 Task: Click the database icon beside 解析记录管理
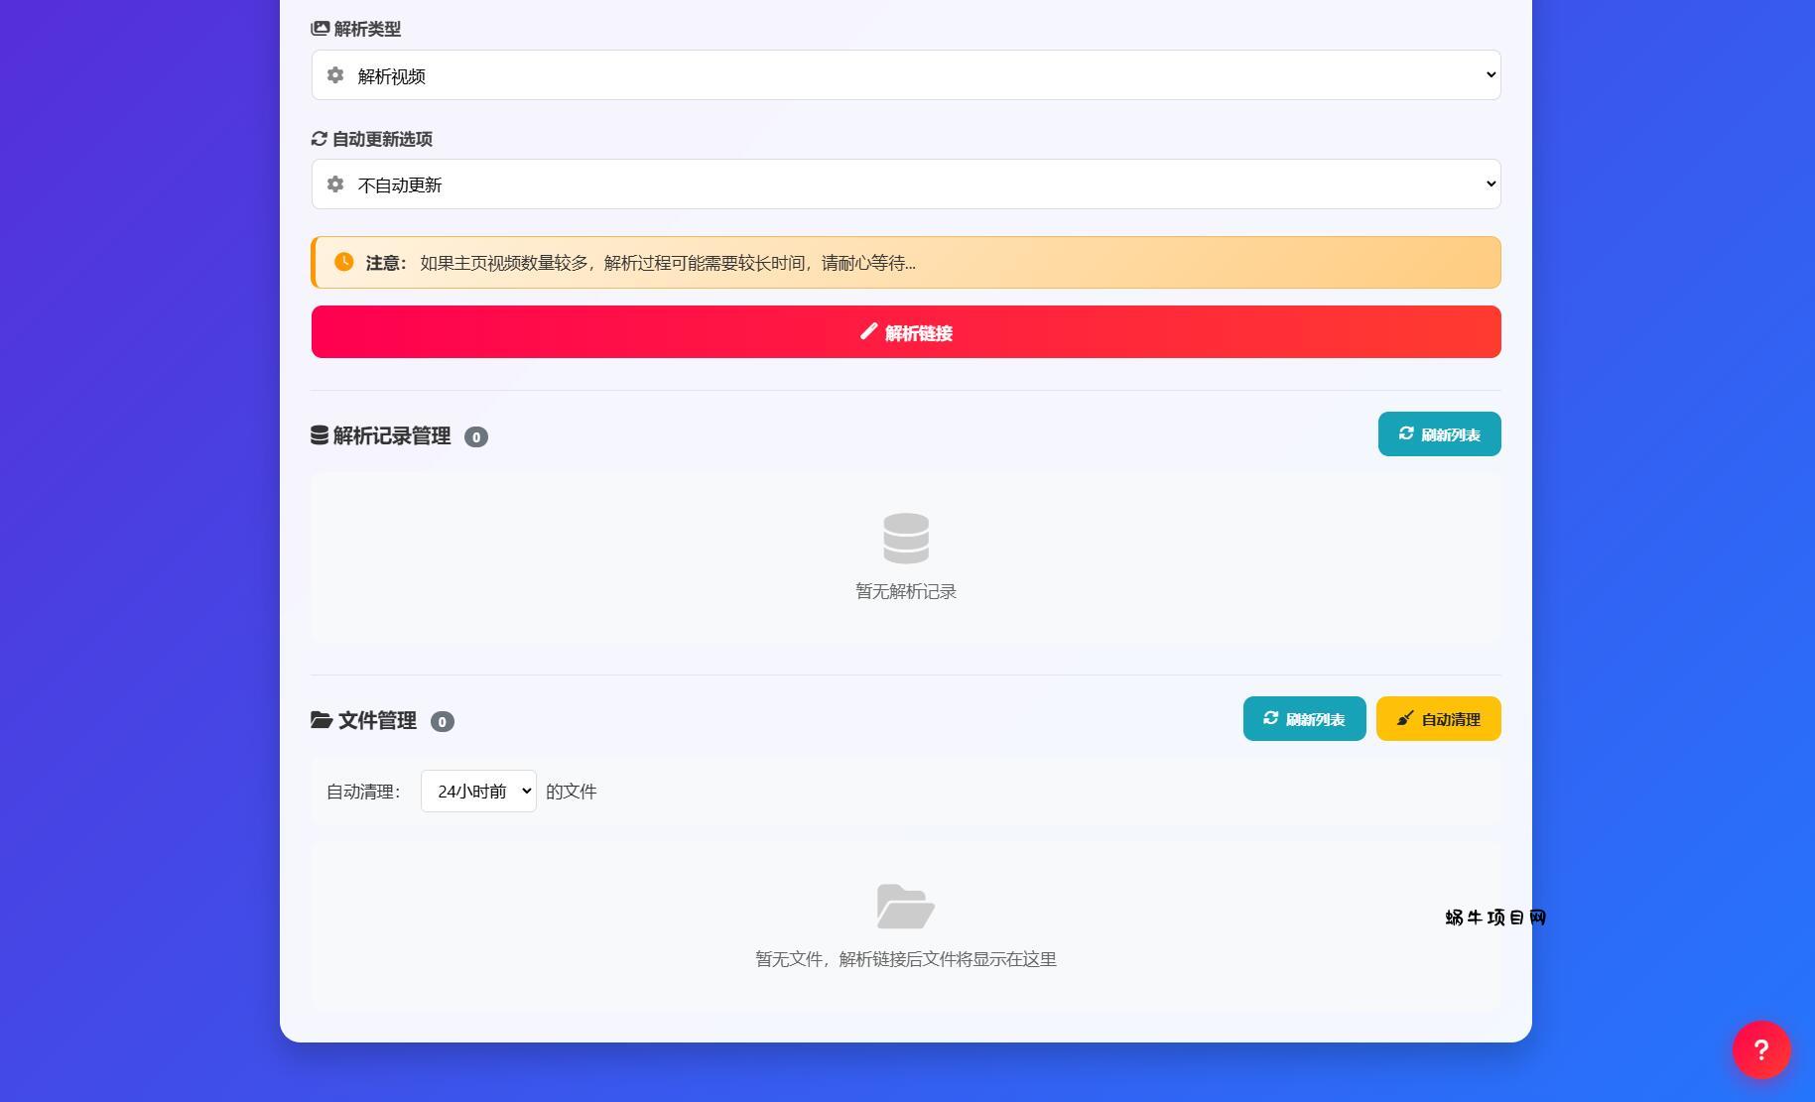coord(320,435)
